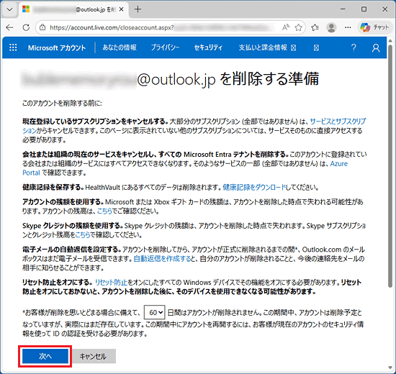The image size is (396, 374).
Task: Open the help question mark icon
Action: click(x=354, y=47)
